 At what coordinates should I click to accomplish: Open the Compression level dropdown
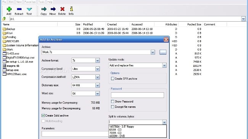(98, 69)
